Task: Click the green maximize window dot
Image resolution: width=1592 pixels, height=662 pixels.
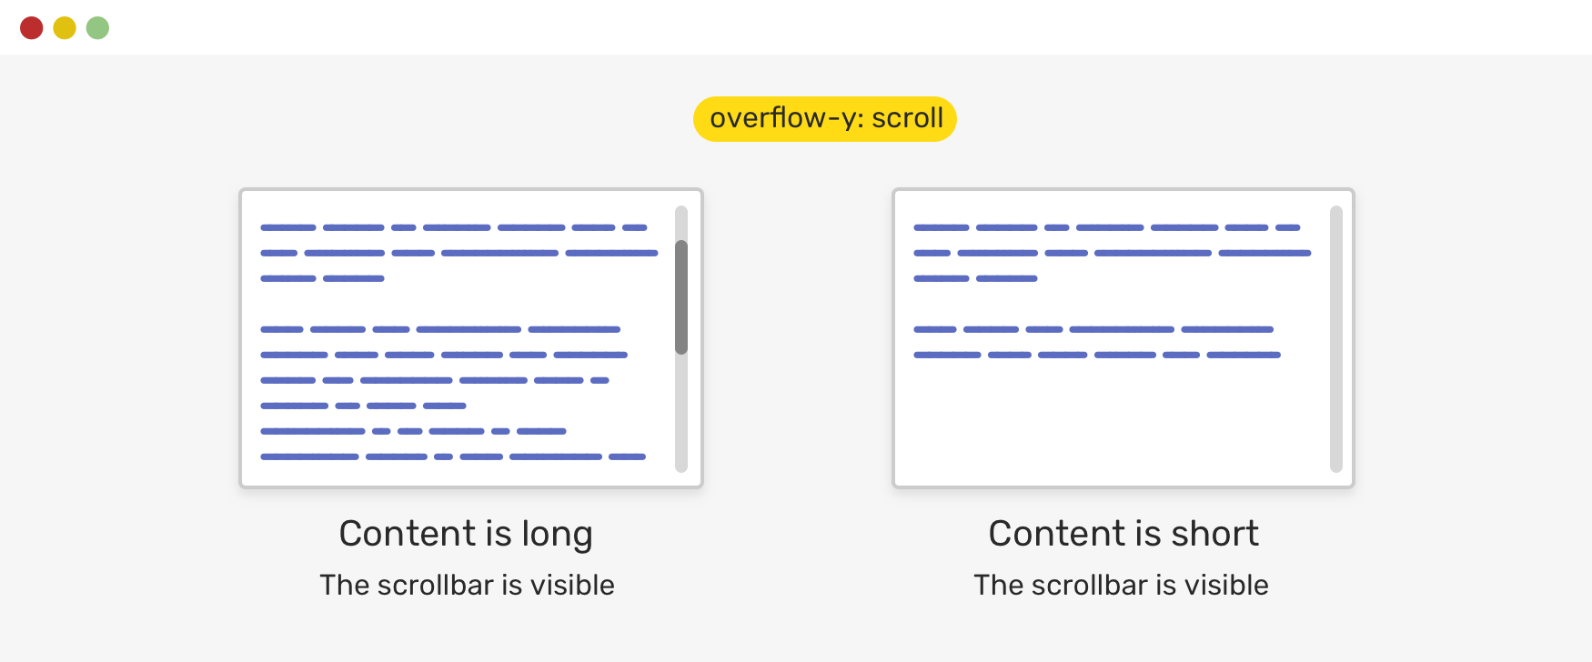Action: [97, 28]
